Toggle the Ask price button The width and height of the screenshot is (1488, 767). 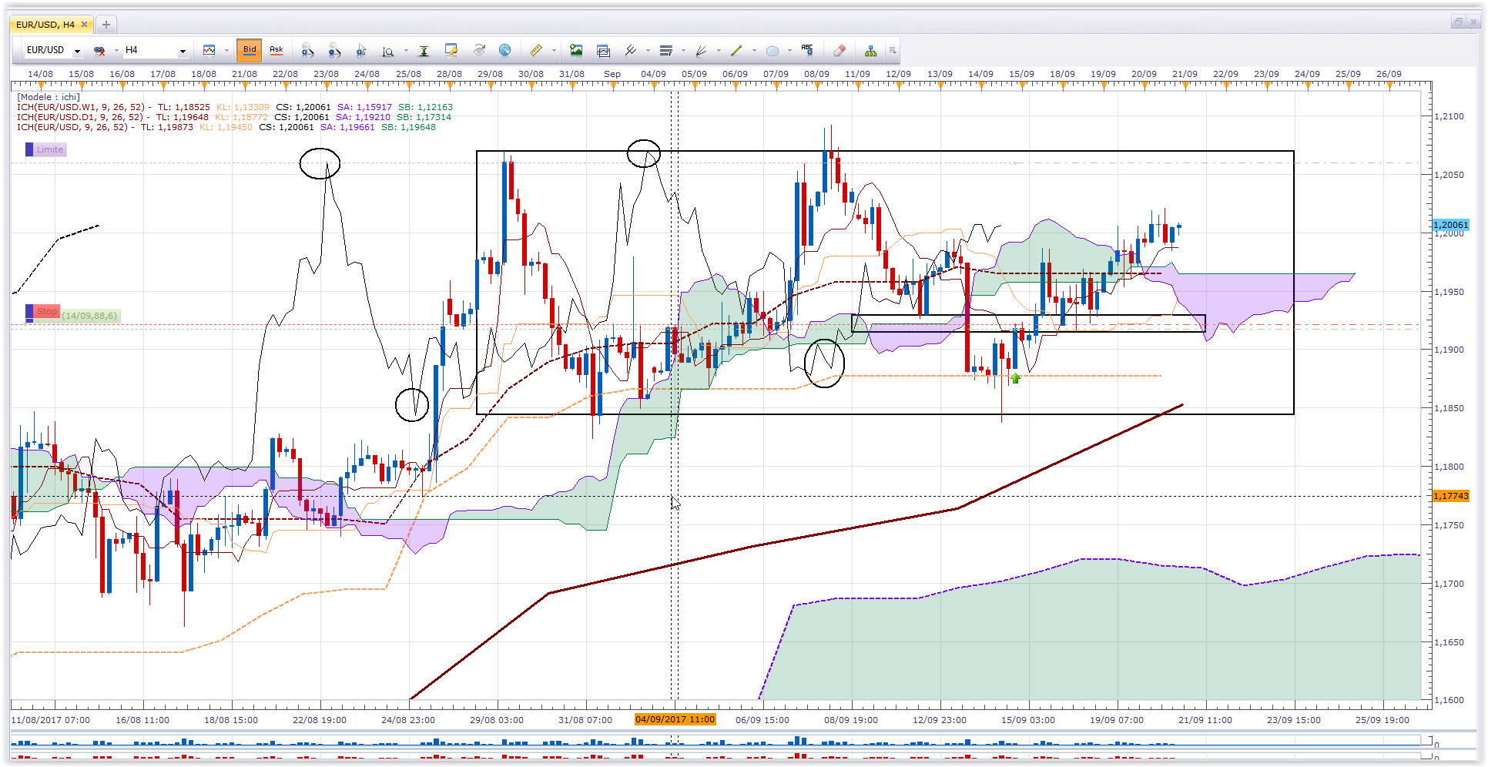(276, 50)
